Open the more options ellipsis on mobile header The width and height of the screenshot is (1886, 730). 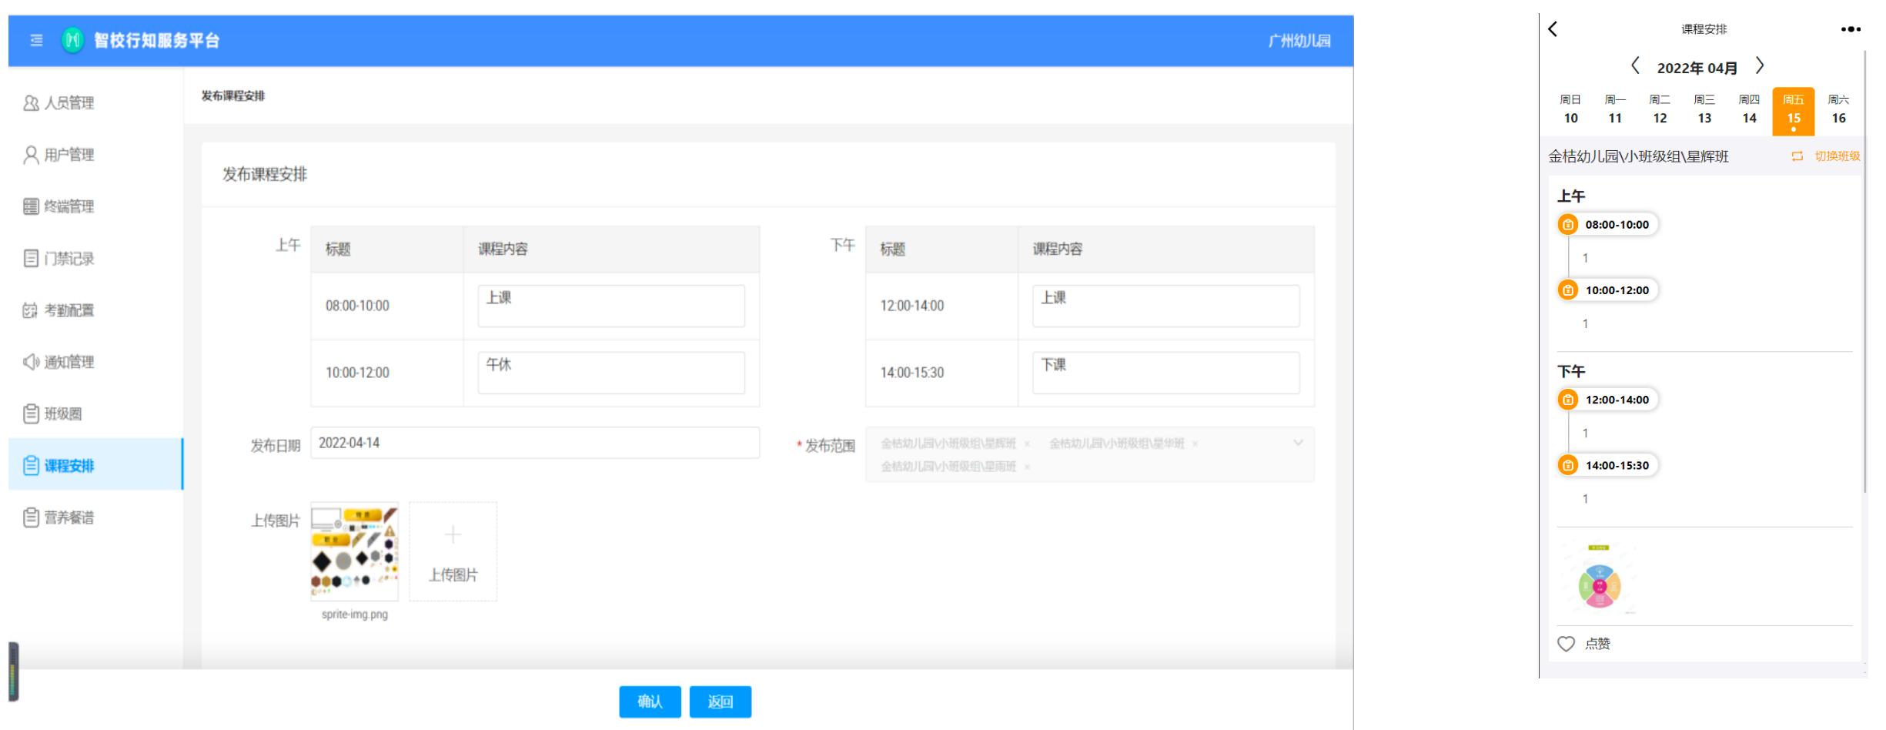coord(1848,29)
